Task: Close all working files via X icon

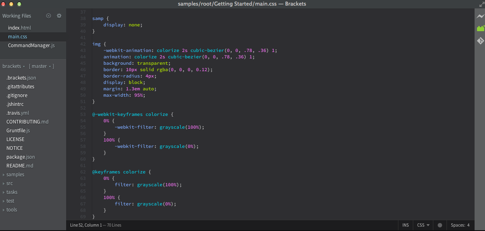Action: pyautogui.click(x=48, y=16)
